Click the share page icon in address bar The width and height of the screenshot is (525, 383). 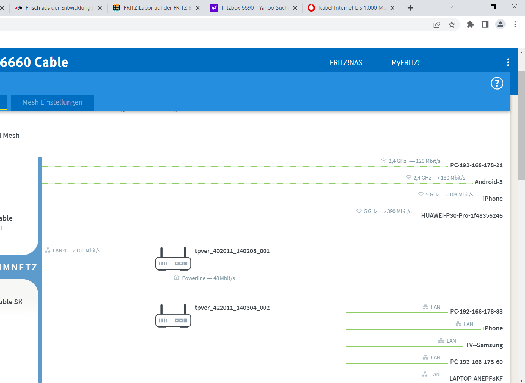pyautogui.click(x=437, y=25)
